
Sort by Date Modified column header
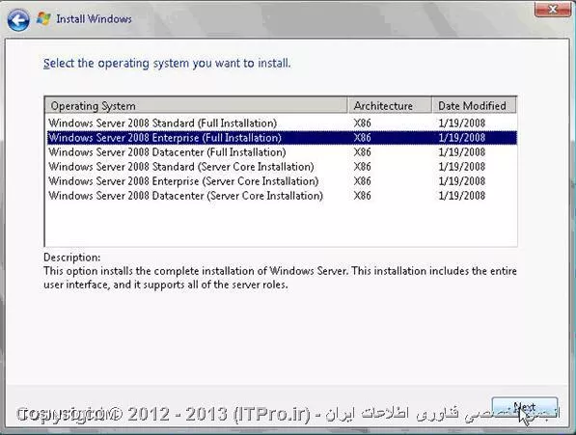474,106
